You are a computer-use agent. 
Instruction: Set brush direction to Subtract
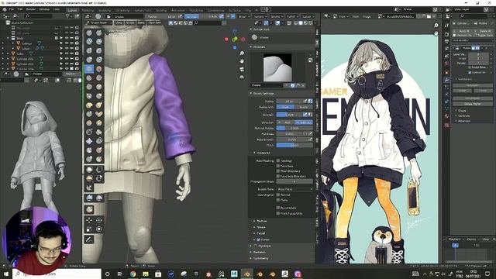[x=303, y=122]
